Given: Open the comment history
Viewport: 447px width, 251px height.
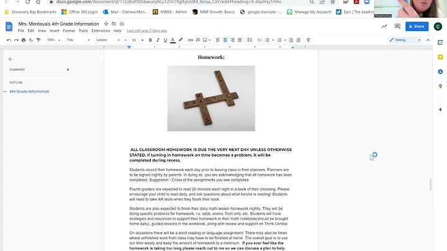Looking at the screenshot, I should tap(397, 26).
